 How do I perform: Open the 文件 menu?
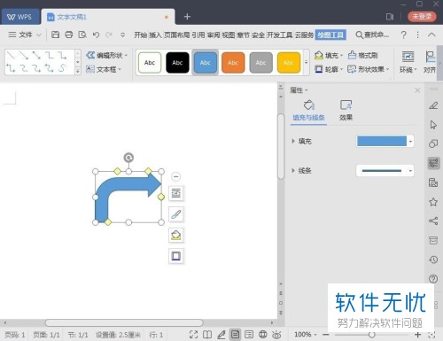coord(25,35)
